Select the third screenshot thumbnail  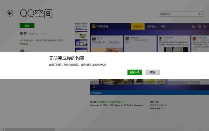[81, 43]
